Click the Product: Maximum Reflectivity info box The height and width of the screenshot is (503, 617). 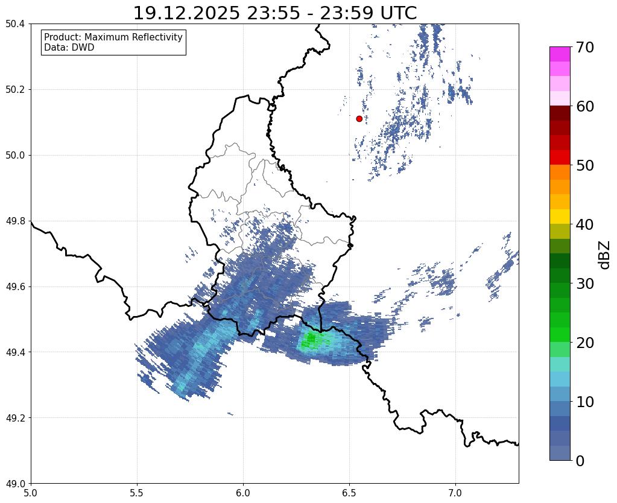(113, 42)
